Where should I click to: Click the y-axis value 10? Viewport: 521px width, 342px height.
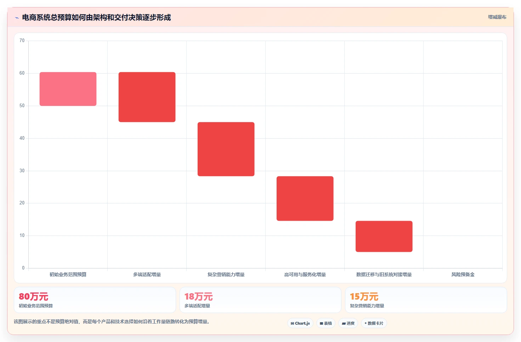pos(22,236)
